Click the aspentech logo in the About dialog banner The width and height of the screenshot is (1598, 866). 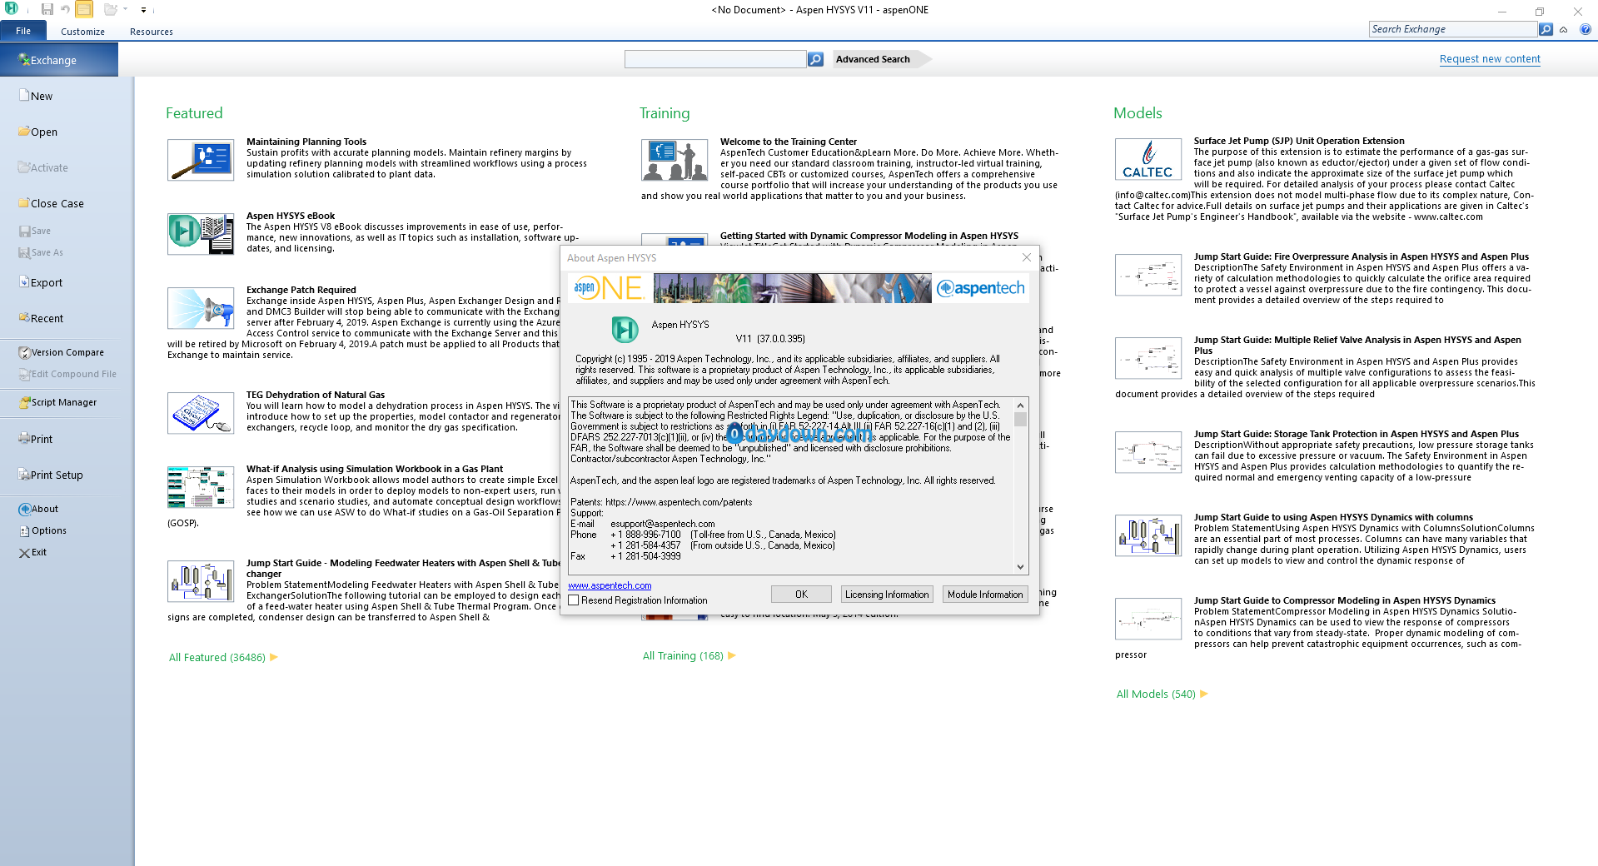981,288
